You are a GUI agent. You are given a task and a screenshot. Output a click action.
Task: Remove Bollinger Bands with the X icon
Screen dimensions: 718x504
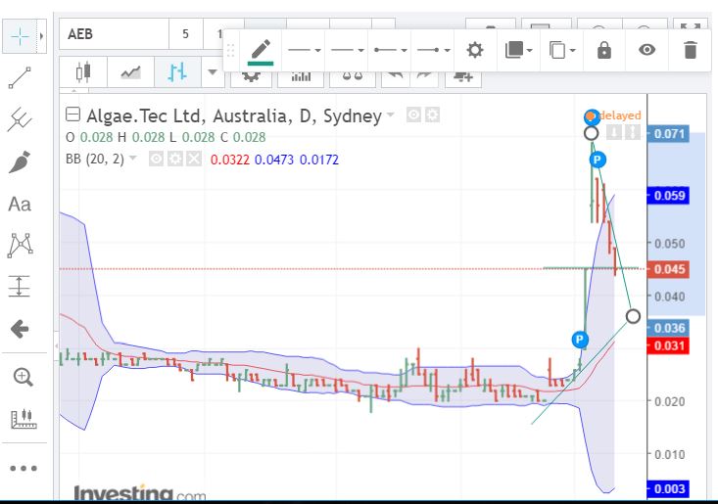194,160
